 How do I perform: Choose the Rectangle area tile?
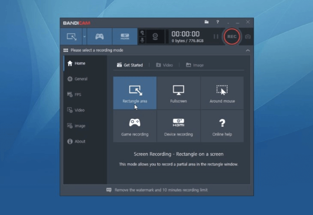[135, 93]
